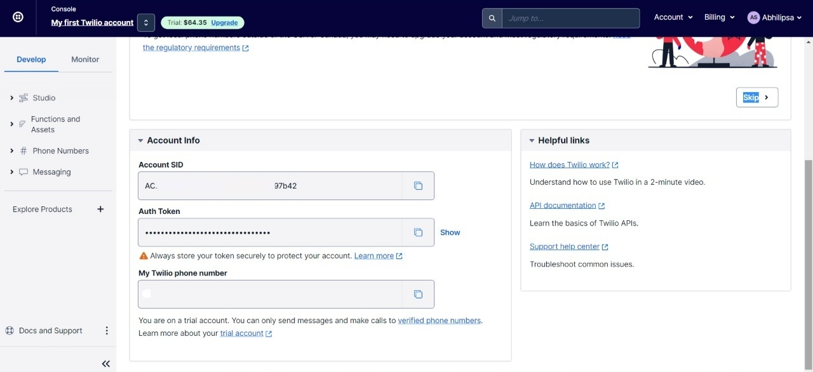
Task: Click the Messaging chat bubble icon
Action: pyautogui.click(x=24, y=171)
